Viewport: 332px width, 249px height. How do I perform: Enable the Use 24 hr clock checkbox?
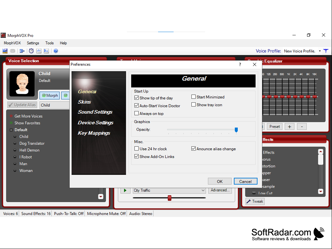pos(137,149)
